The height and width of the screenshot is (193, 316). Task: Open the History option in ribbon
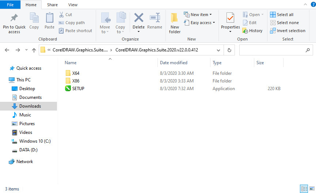252,31
